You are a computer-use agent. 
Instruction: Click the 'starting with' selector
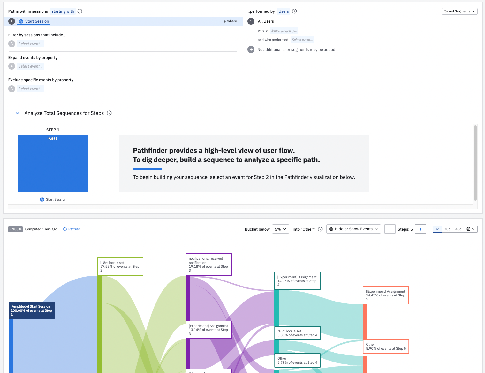click(63, 11)
